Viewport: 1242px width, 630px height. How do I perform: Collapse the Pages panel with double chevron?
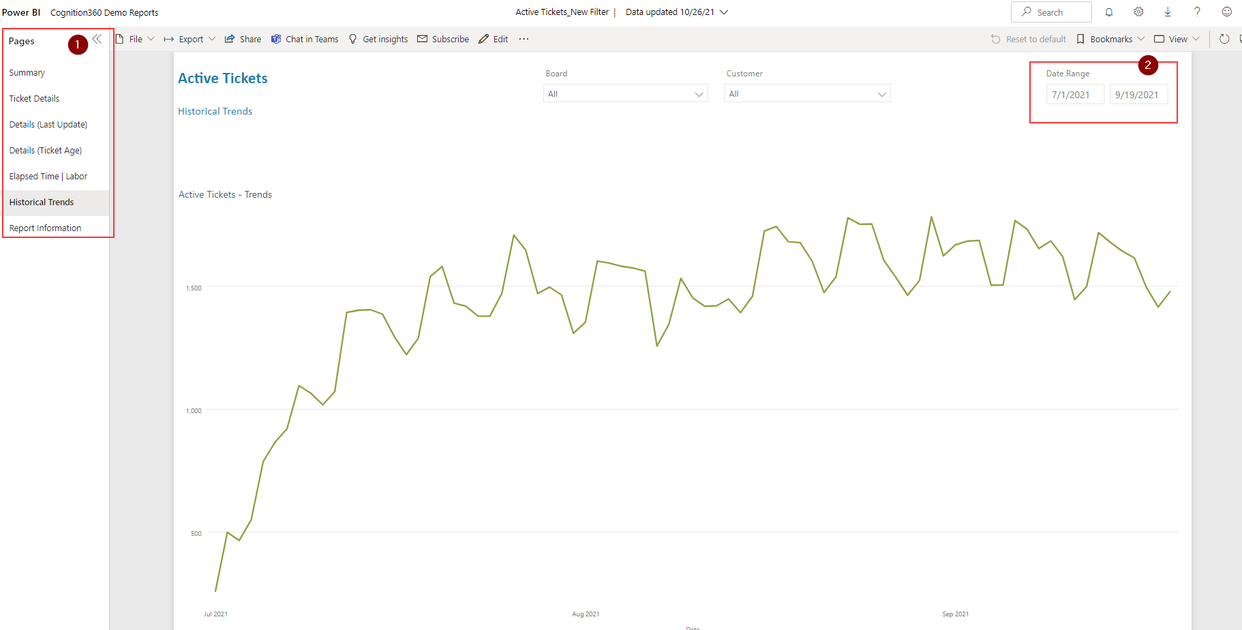97,39
